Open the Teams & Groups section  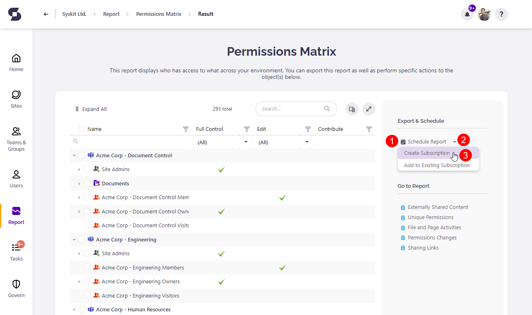coord(16,138)
